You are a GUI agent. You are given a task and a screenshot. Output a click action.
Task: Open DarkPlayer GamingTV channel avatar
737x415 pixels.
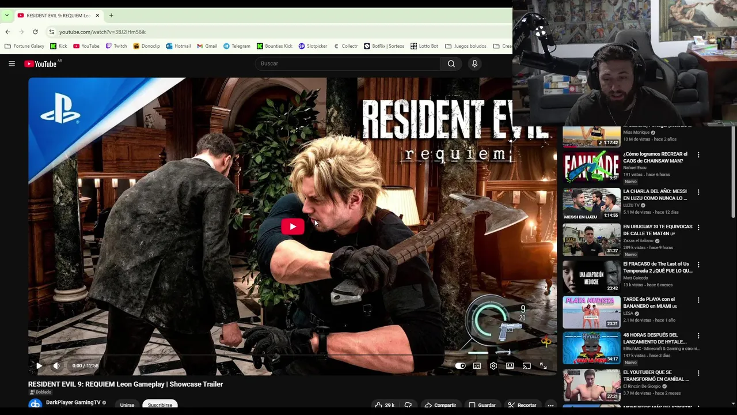[35, 404]
